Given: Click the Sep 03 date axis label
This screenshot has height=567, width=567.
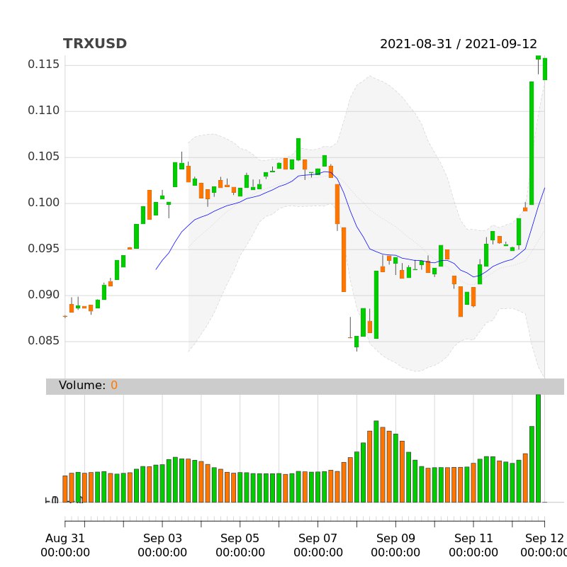Looking at the screenshot, I should [x=162, y=545].
